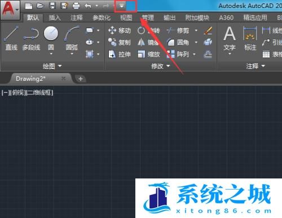
Task: Create a new drawing from Quick Access toolbar
Action: coord(29,6)
